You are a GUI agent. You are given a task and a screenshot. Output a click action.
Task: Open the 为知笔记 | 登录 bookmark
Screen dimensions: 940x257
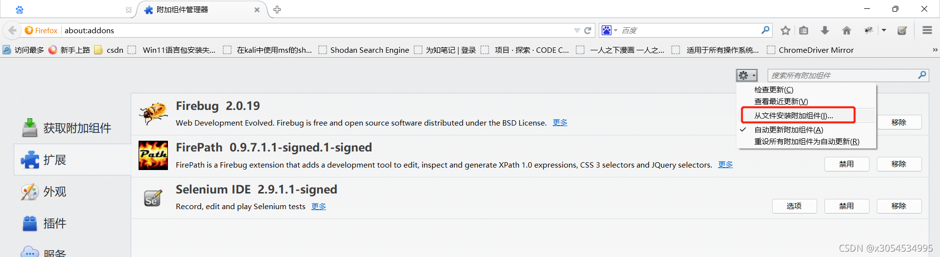point(445,50)
